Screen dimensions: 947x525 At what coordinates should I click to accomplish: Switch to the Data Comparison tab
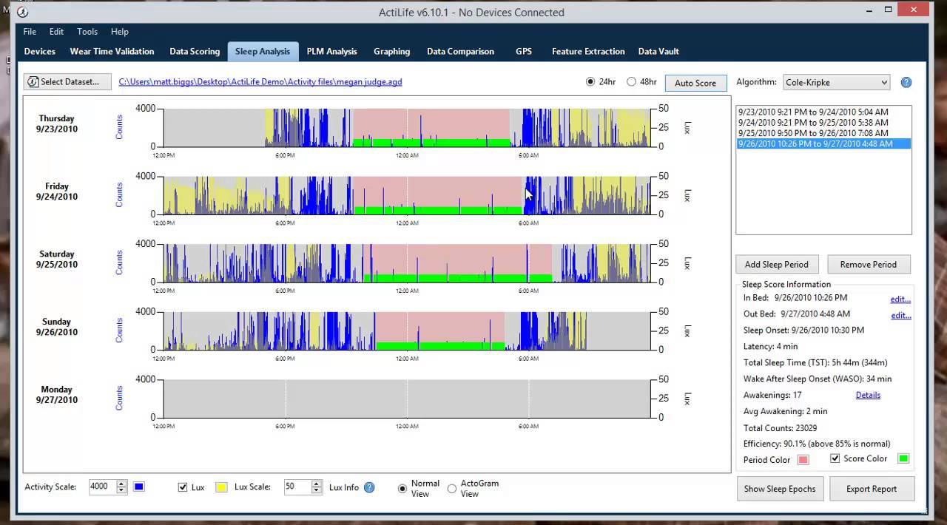pos(460,51)
